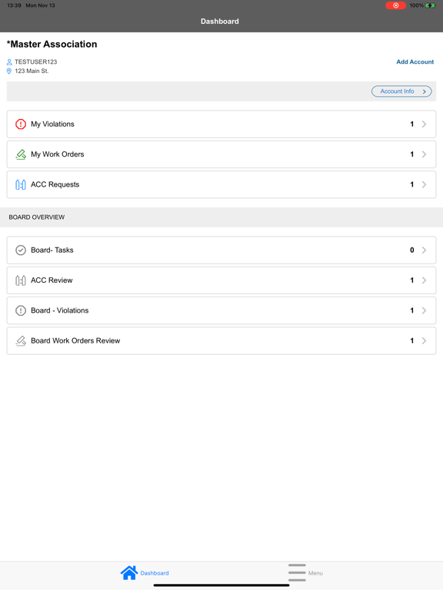Switch to the Dashboard tab label
This screenshot has height=590, width=443.
pos(155,573)
